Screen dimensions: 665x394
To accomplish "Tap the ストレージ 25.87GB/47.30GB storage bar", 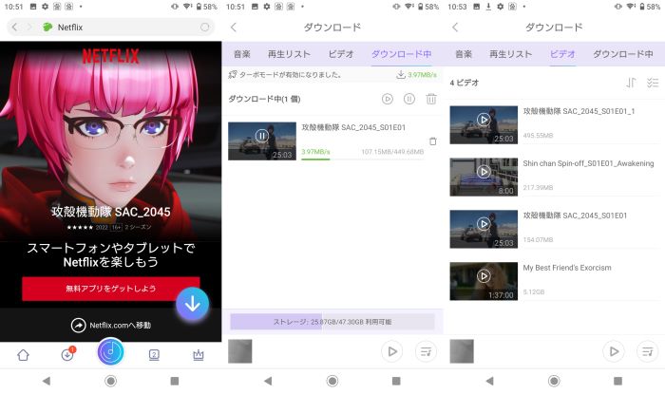I will point(332,322).
